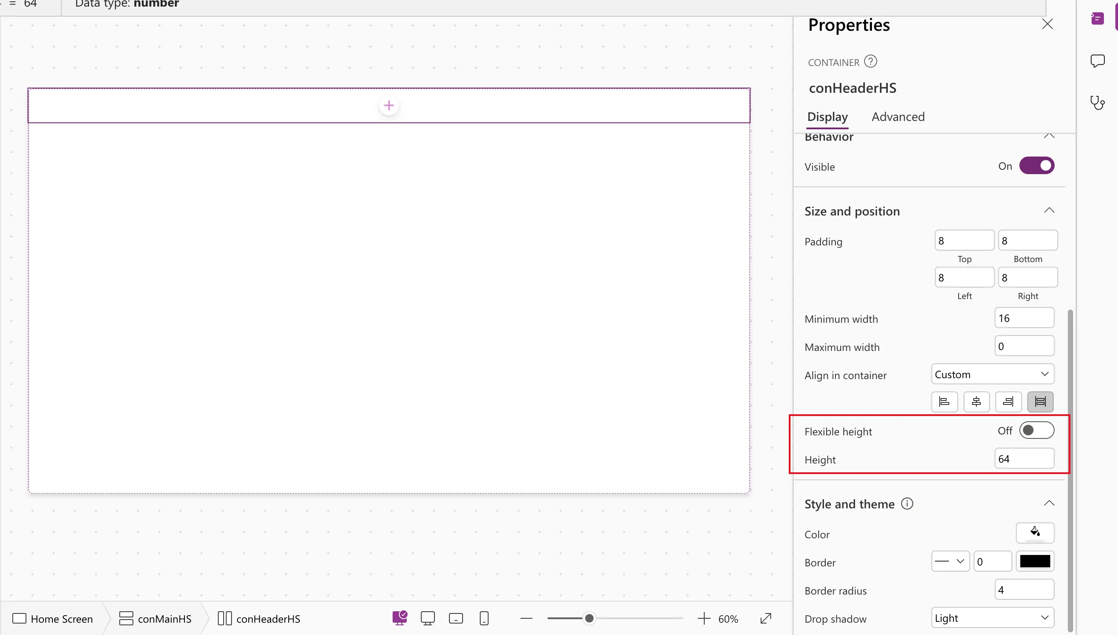Viewport: 1118px width, 635px height.
Task: Click the black Border color swatch
Action: [x=1035, y=562]
